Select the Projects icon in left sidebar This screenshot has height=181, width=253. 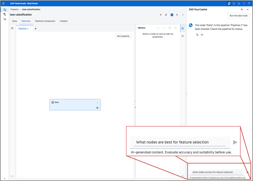tap(5, 10)
